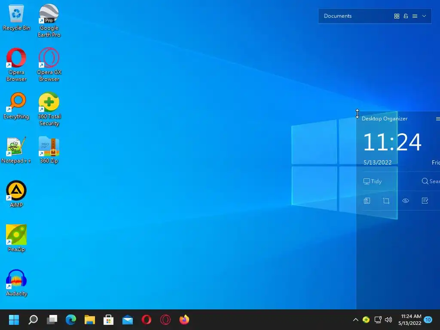Select the 360 Zip desktop shortcut
This screenshot has width=440, height=330.
(49, 150)
